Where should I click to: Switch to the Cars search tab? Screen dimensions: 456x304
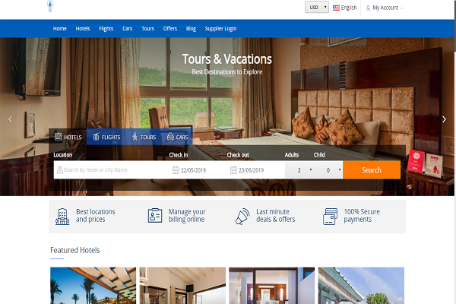(177, 137)
